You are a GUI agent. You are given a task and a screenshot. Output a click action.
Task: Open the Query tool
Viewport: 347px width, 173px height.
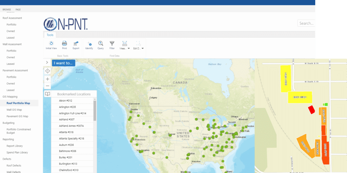[x=101, y=43]
